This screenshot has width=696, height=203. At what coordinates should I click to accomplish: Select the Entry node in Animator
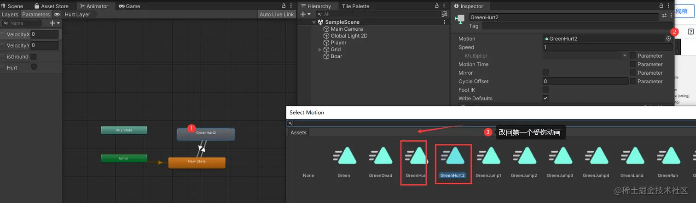(124, 158)
